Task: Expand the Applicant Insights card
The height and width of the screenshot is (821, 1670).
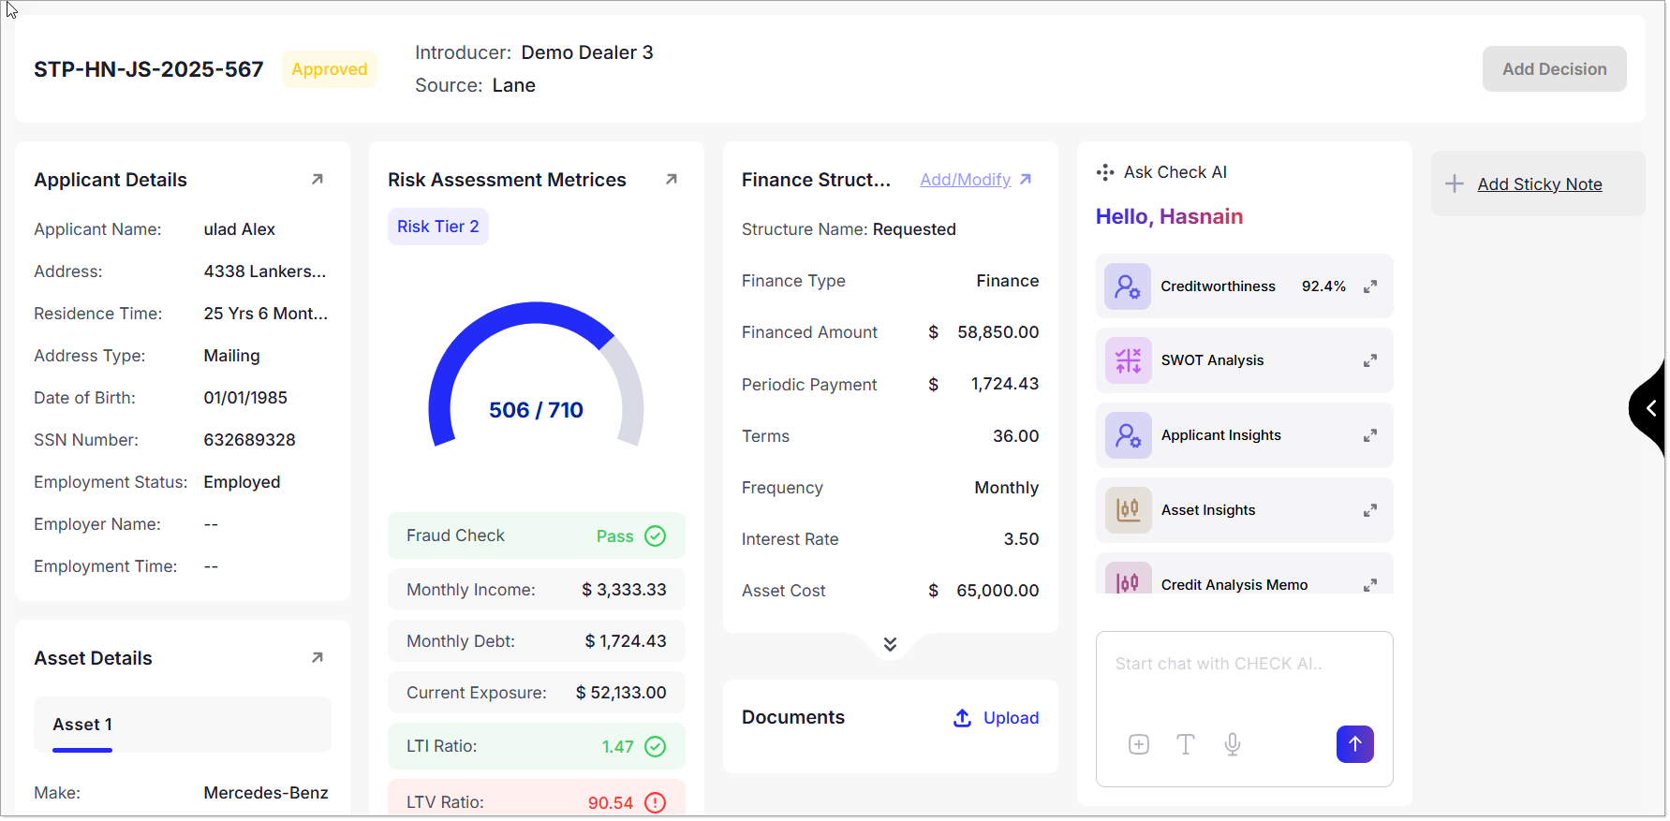Action: tap(1370, 435)
